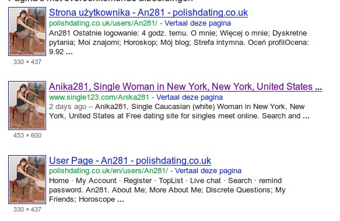Click Vertaal deze pagina after polishdating.co.uk/users/An281/

pos(198,23)
